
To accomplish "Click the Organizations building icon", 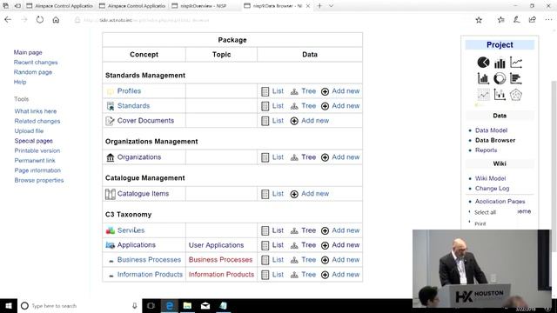I will pos(111,157).
